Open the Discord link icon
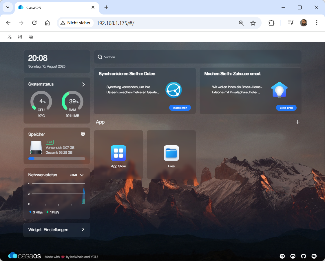This screenshot has width=325, height=261. [293, 256]
